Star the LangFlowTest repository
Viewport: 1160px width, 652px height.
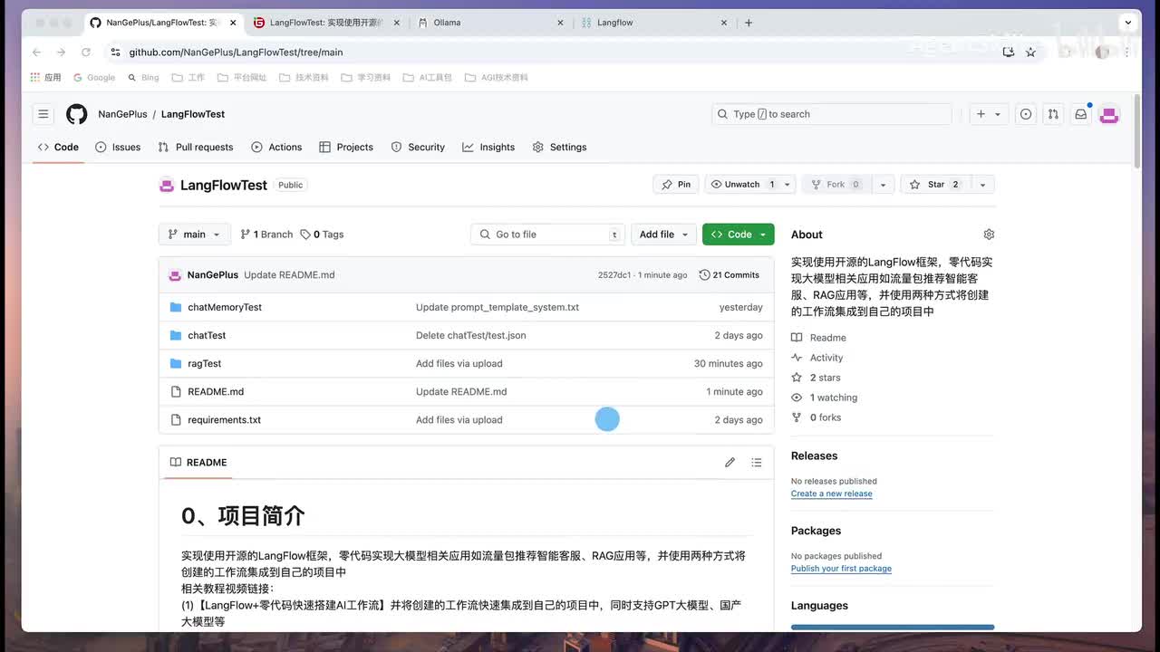pyautogui.click(x=934, y=184)
